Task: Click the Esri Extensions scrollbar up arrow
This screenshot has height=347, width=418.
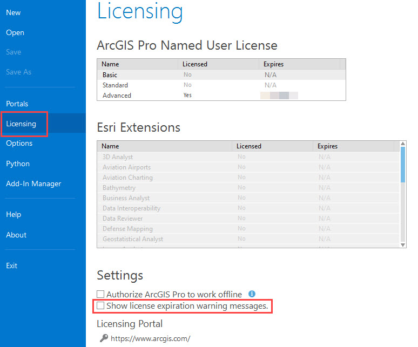Action: point(403,144)
